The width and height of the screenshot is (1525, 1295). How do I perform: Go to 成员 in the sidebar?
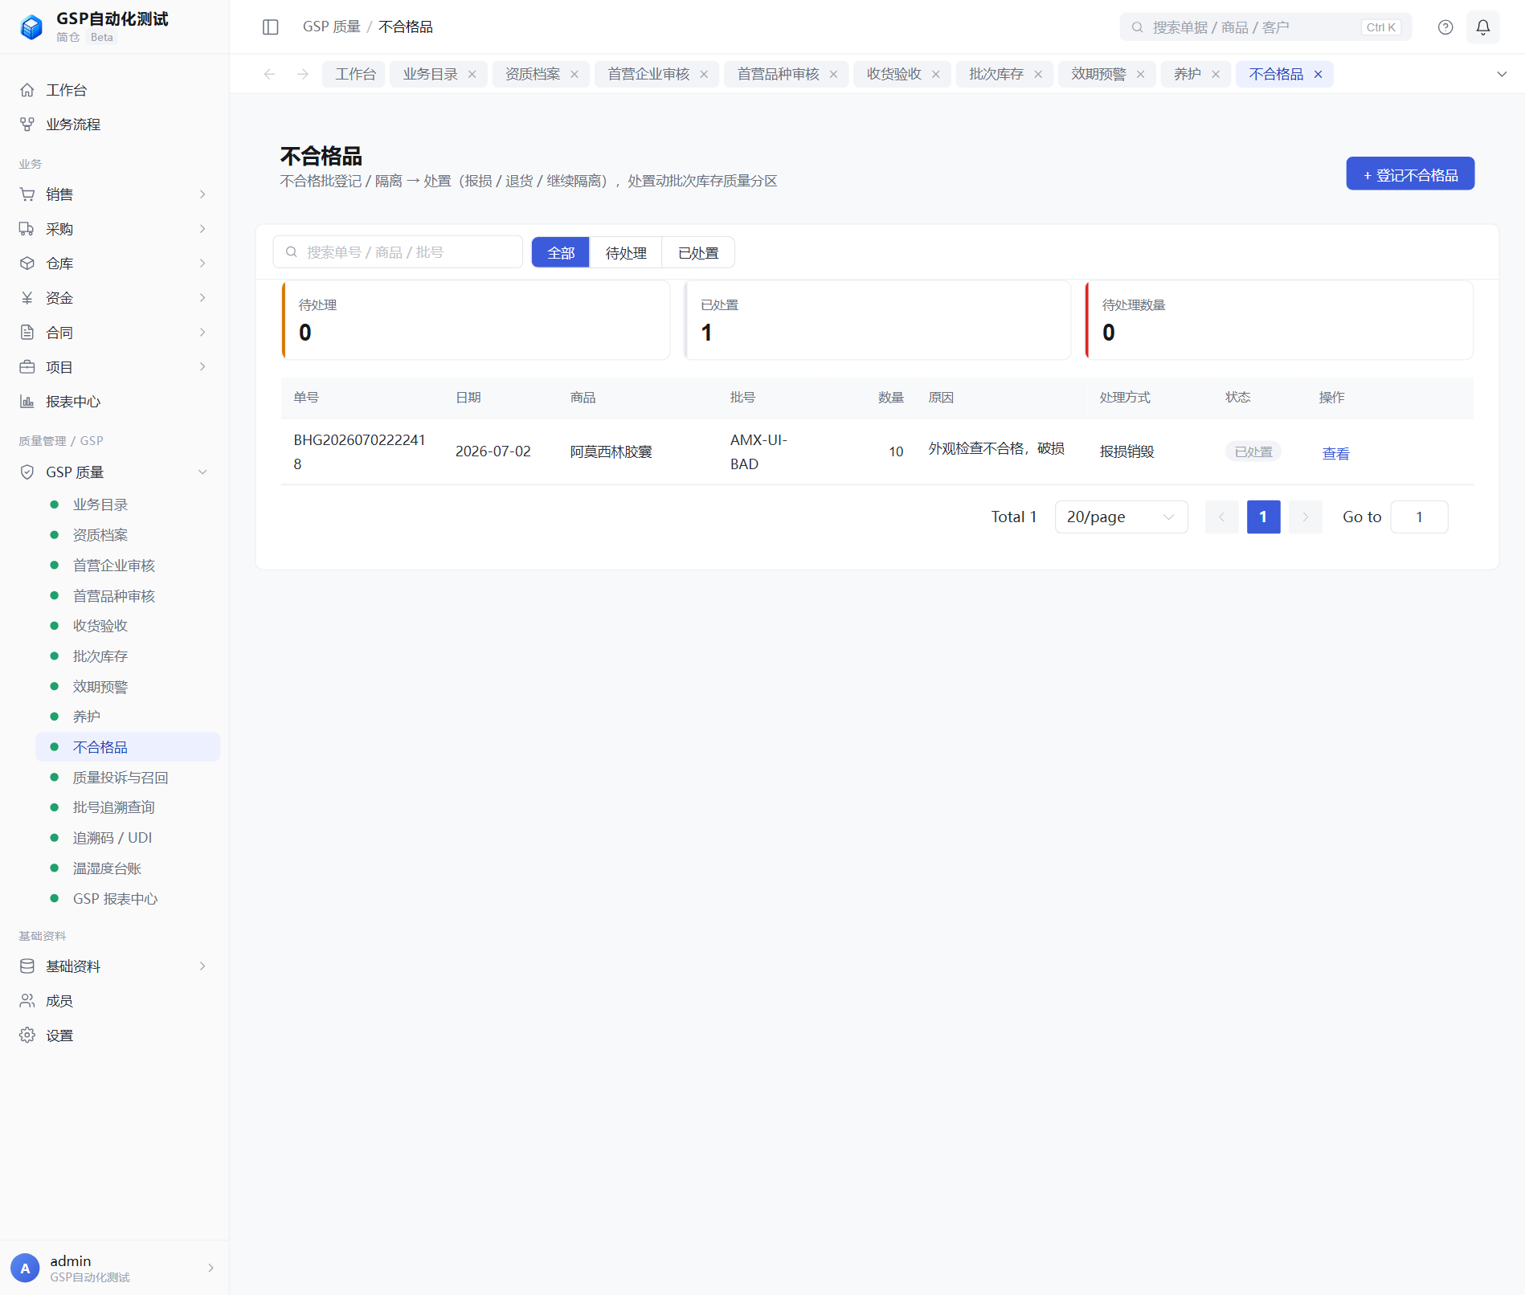[x=114, y=1001]
